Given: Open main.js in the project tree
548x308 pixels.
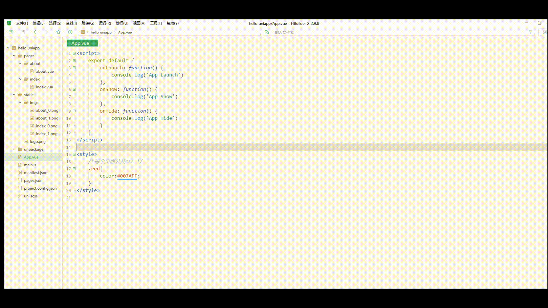Looking at the screenshot, I should [x=30, y=165].
